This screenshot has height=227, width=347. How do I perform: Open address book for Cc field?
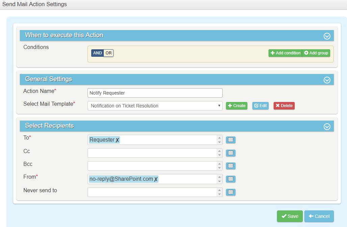click(230, 153)
